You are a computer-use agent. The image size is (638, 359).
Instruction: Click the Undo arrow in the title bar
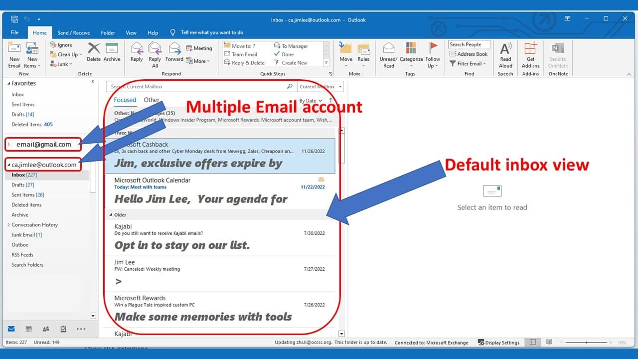click(x=26, y=19)
